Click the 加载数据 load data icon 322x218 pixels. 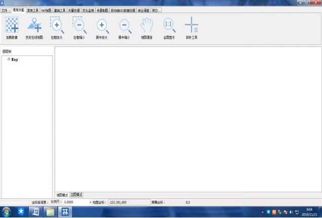tap(12, 25)
